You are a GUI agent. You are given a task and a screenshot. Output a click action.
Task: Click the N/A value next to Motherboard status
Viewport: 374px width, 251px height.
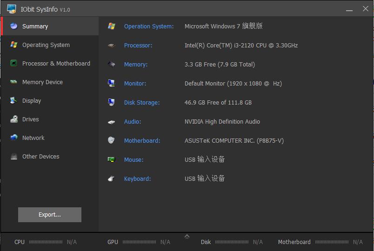pos(358,242)
